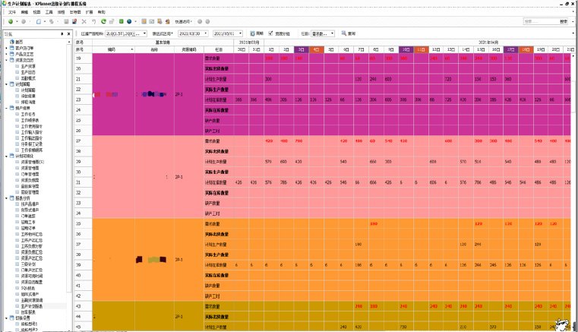Open the start date 2021/03/30 dropdown
Image resolution: width=578 pixels, height=332 pixels.
click(206, 33)
